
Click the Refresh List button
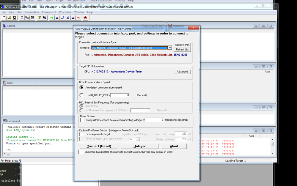(182, 50)
